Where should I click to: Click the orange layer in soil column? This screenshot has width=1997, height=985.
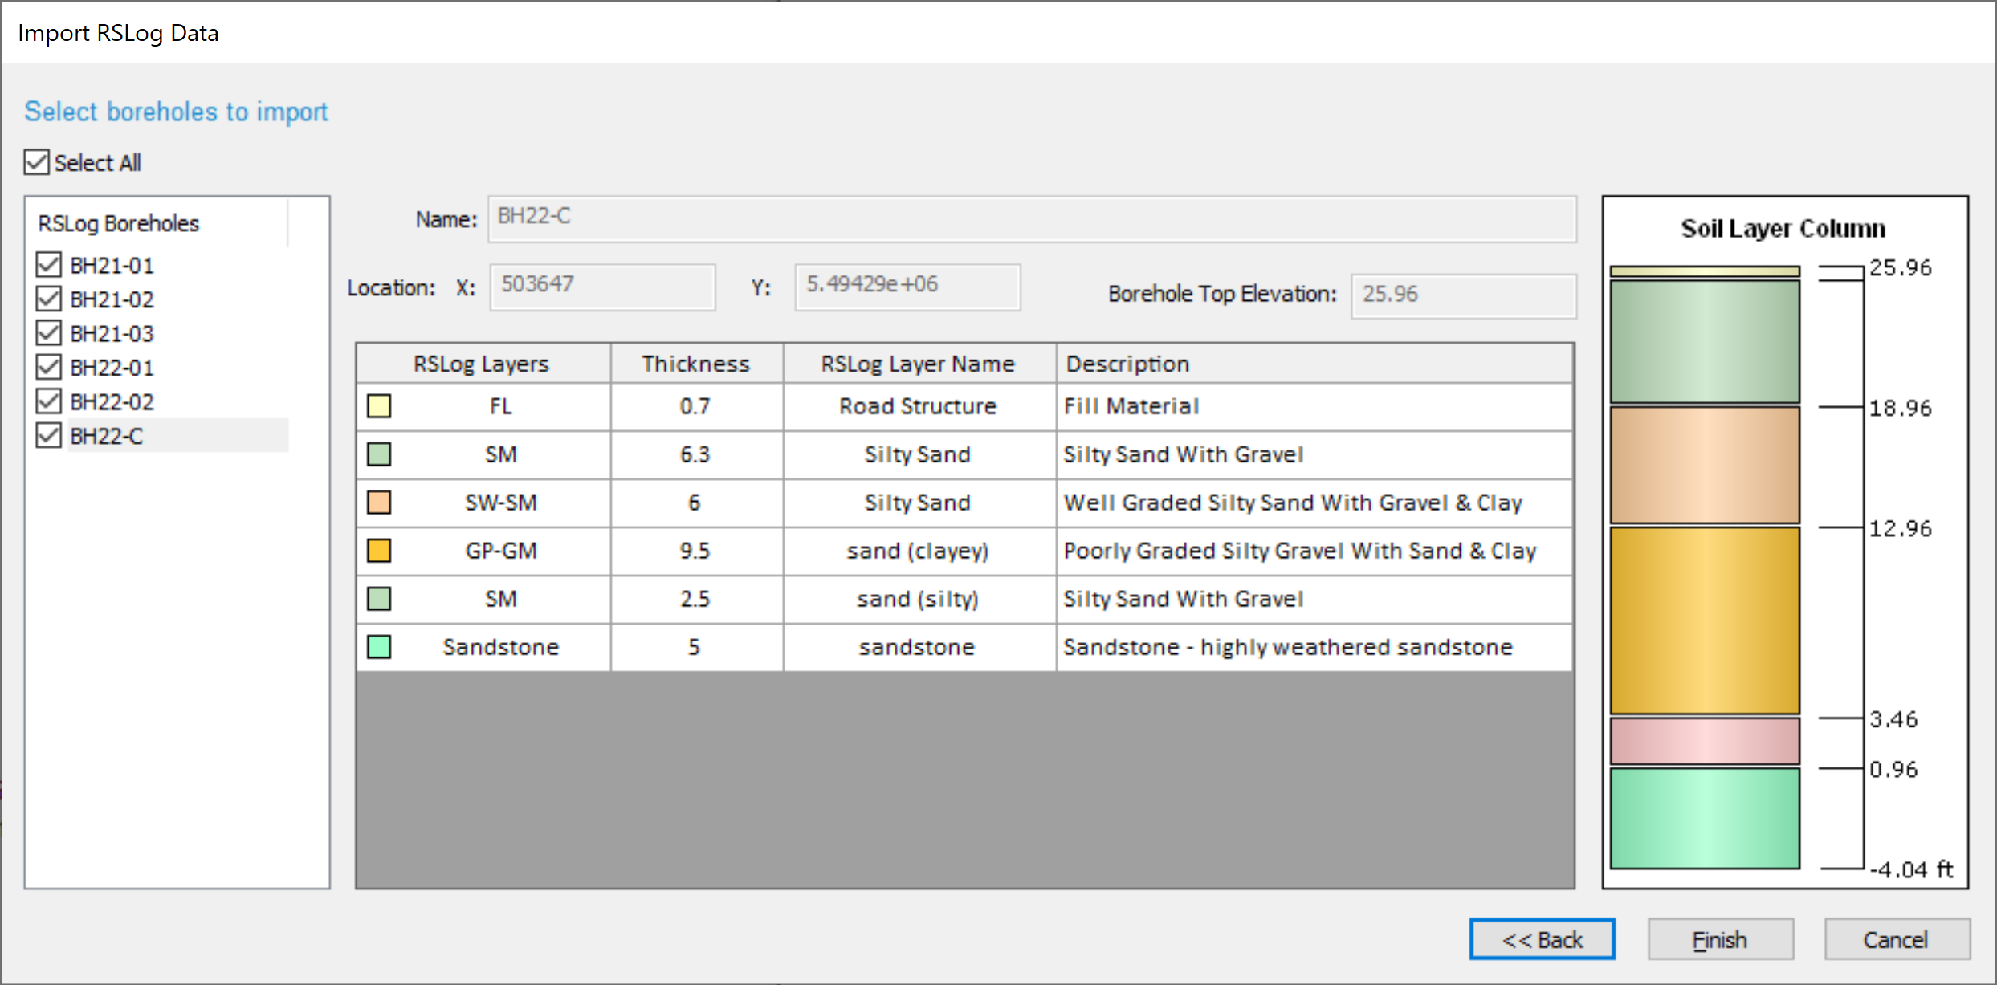pos(1705,621)
